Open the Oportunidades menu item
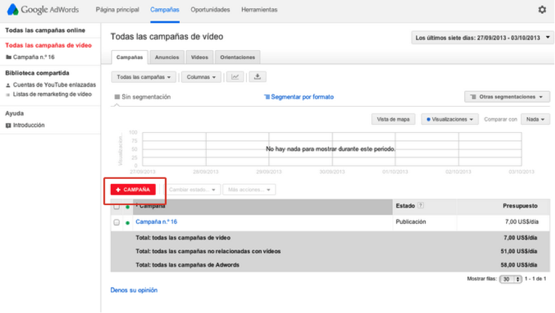The height and width of the screenshot is (313, 555). [x=210, y=10]
